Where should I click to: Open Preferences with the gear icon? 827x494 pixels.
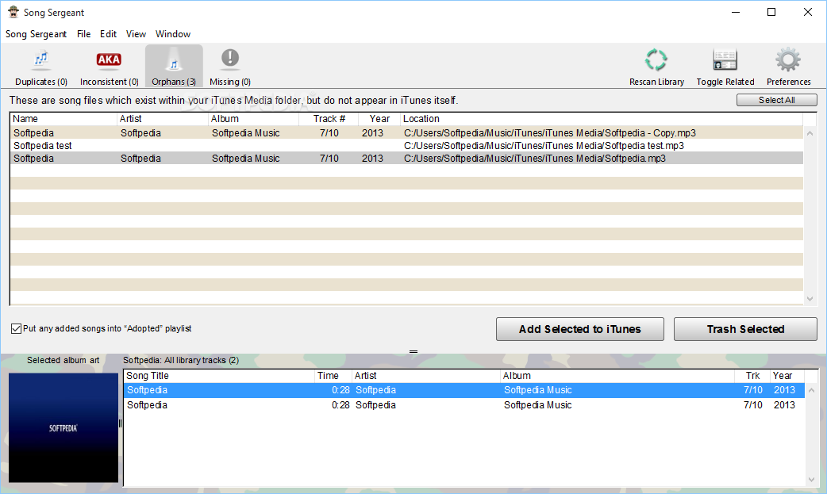pyautogui.click(x=788, y=59)
